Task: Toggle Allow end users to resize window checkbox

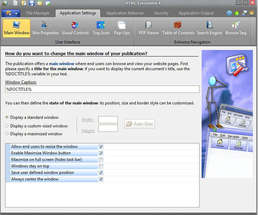Action: (101, 147)
